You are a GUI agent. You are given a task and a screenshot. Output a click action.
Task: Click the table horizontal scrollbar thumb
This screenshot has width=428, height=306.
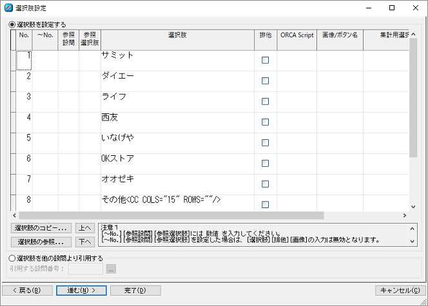(x=171, y=215)
